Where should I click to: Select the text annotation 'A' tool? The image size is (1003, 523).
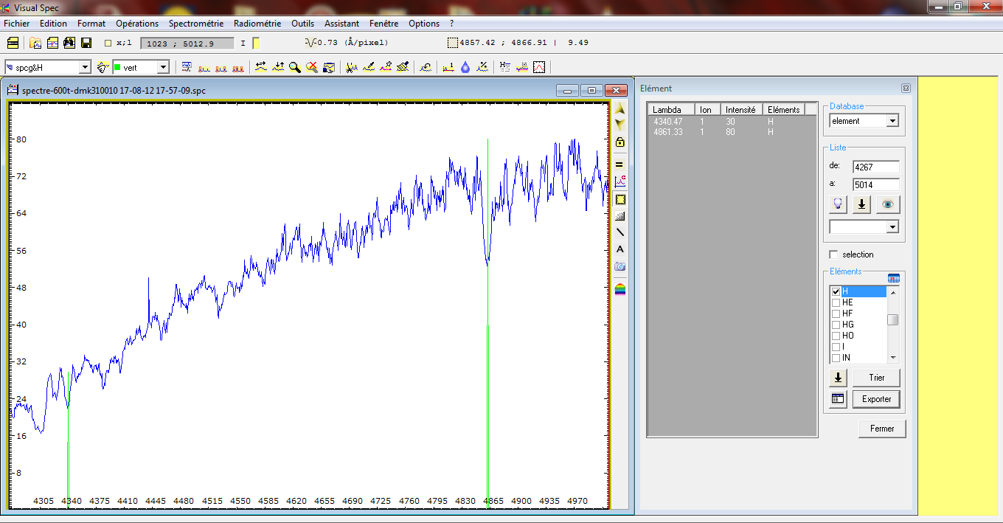619,249
